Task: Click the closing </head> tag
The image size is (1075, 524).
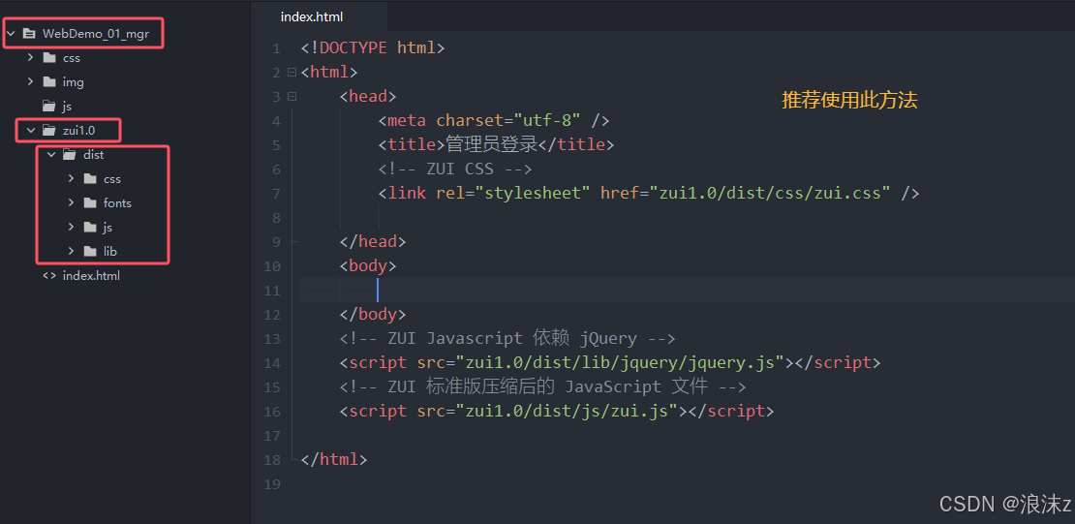Action: click(373, 241)
